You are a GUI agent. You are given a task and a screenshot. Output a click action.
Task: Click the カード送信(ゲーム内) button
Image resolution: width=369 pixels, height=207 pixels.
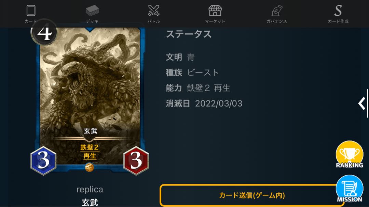(x=252, y=195)
